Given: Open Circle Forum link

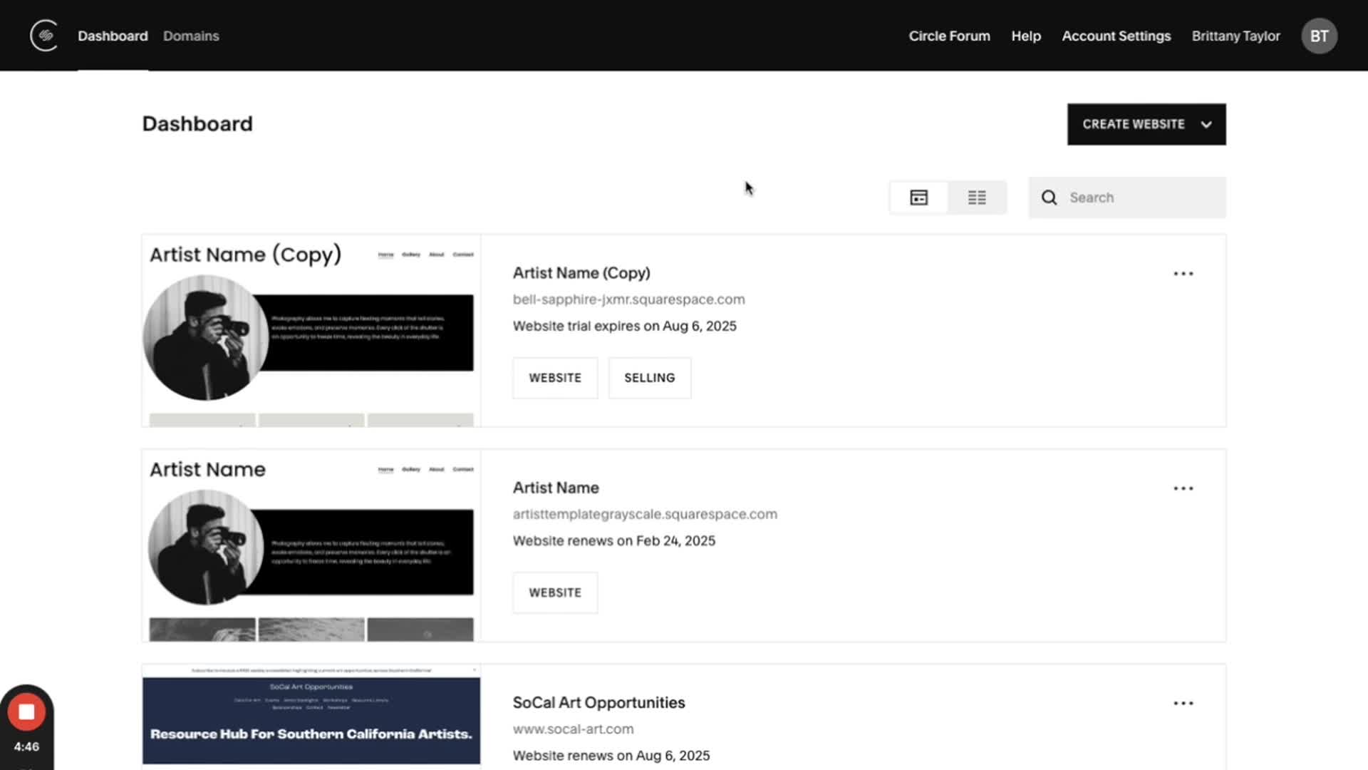Looking at the screenshot, I should click(949, 36).
